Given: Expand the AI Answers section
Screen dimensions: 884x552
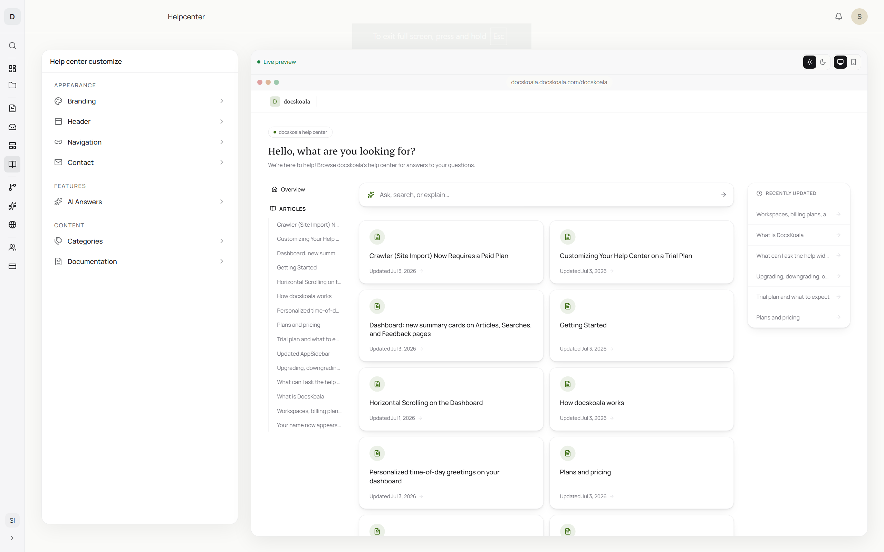Looking at the screenshot, I should [140, 202].
